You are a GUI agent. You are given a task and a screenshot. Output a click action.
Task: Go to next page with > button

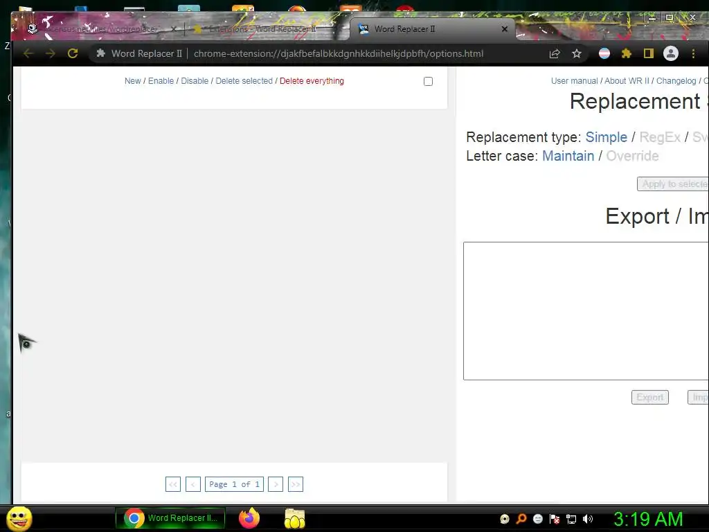point(276,484)
